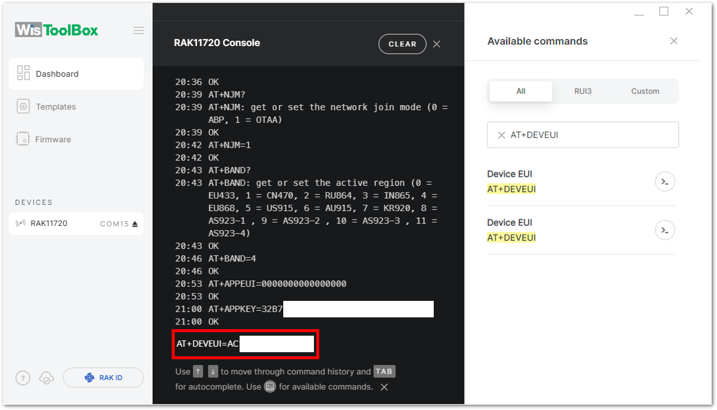Image resolution: width=717 pixels, height=410 pixels.
Task: Close the RAK11720 Console panel
Action: pyautogui.click(x=437, y=44)
